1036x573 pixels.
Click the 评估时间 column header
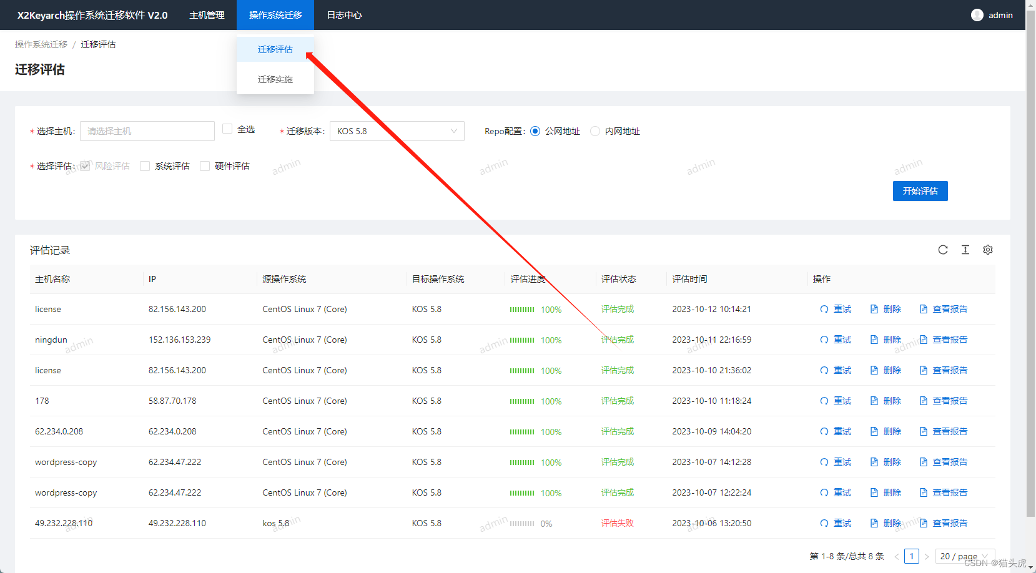click(689, 279)
